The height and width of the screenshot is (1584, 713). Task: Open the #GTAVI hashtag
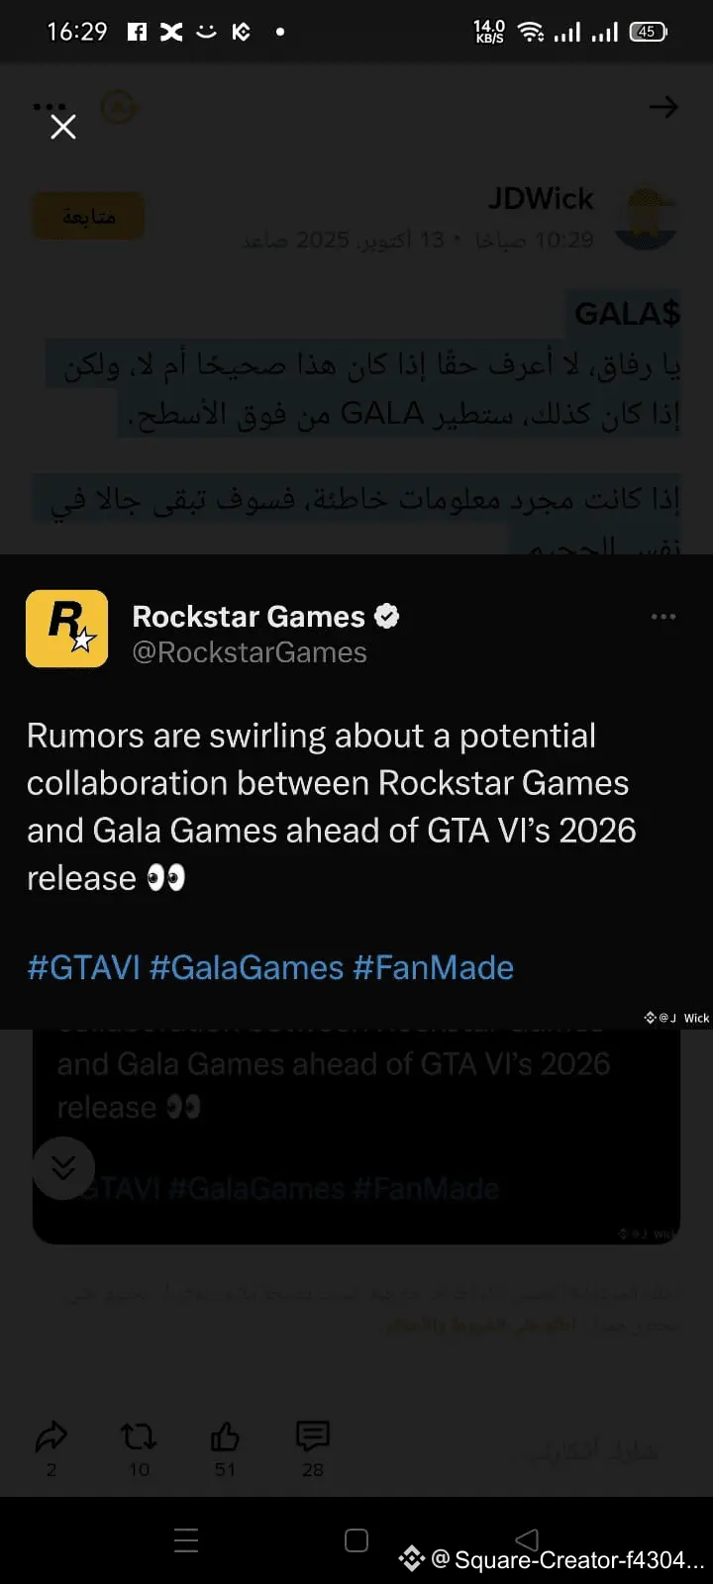pyautogui.click(x=84, y=967)
